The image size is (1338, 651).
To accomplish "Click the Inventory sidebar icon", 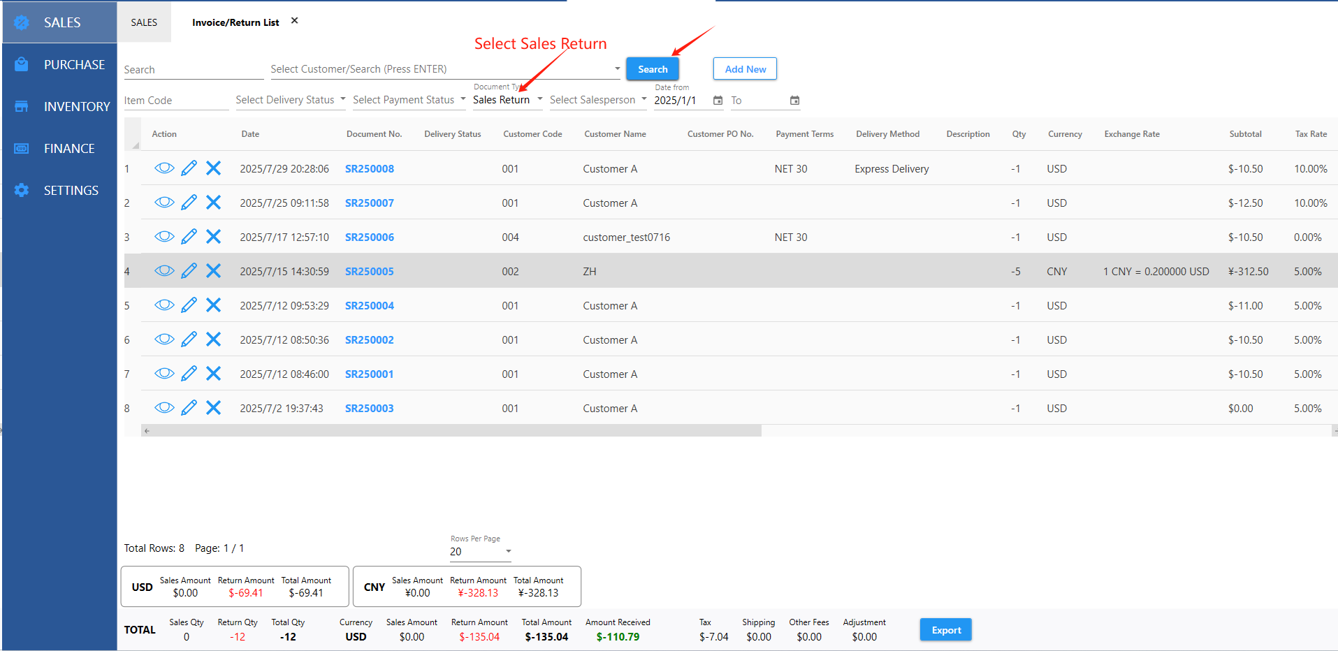I will tap(22, 106).
